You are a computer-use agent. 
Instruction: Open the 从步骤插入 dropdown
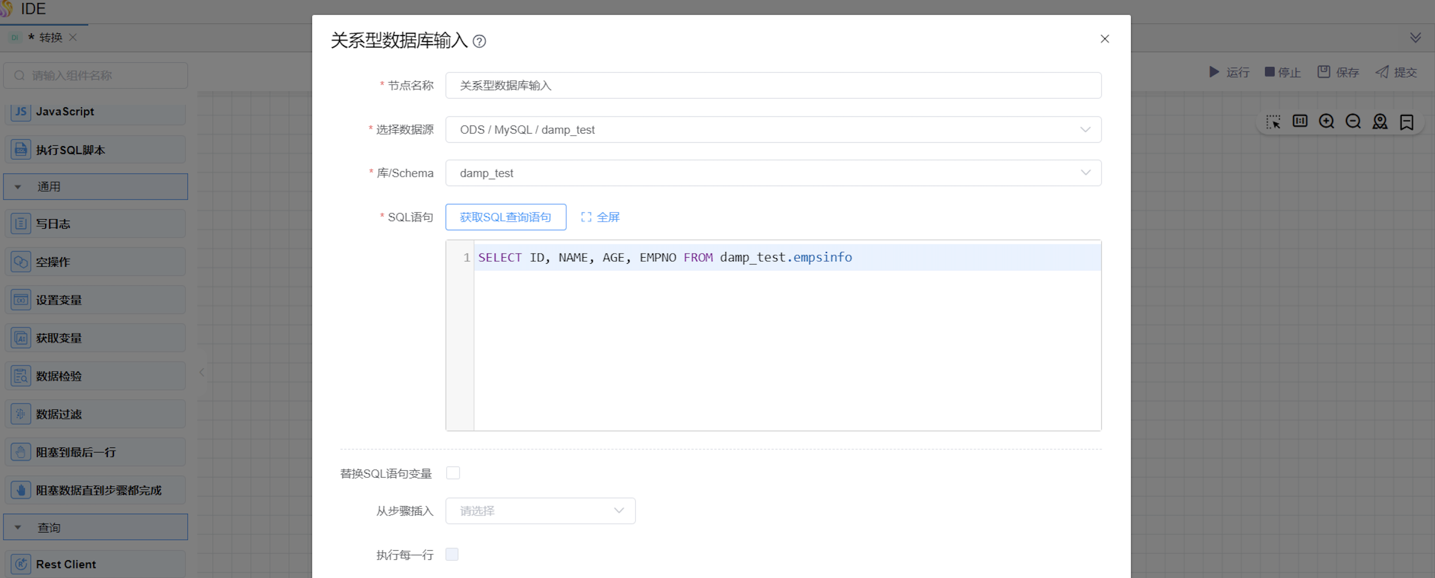pyautogui.click(x=540, y=511)
